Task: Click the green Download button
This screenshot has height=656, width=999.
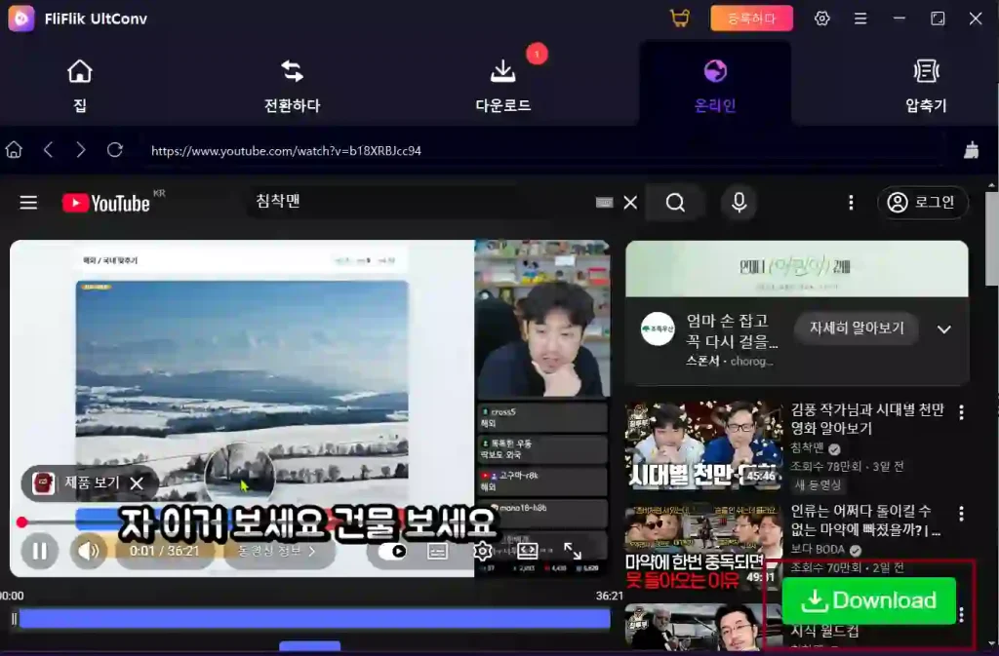Action: pos(868,600)
